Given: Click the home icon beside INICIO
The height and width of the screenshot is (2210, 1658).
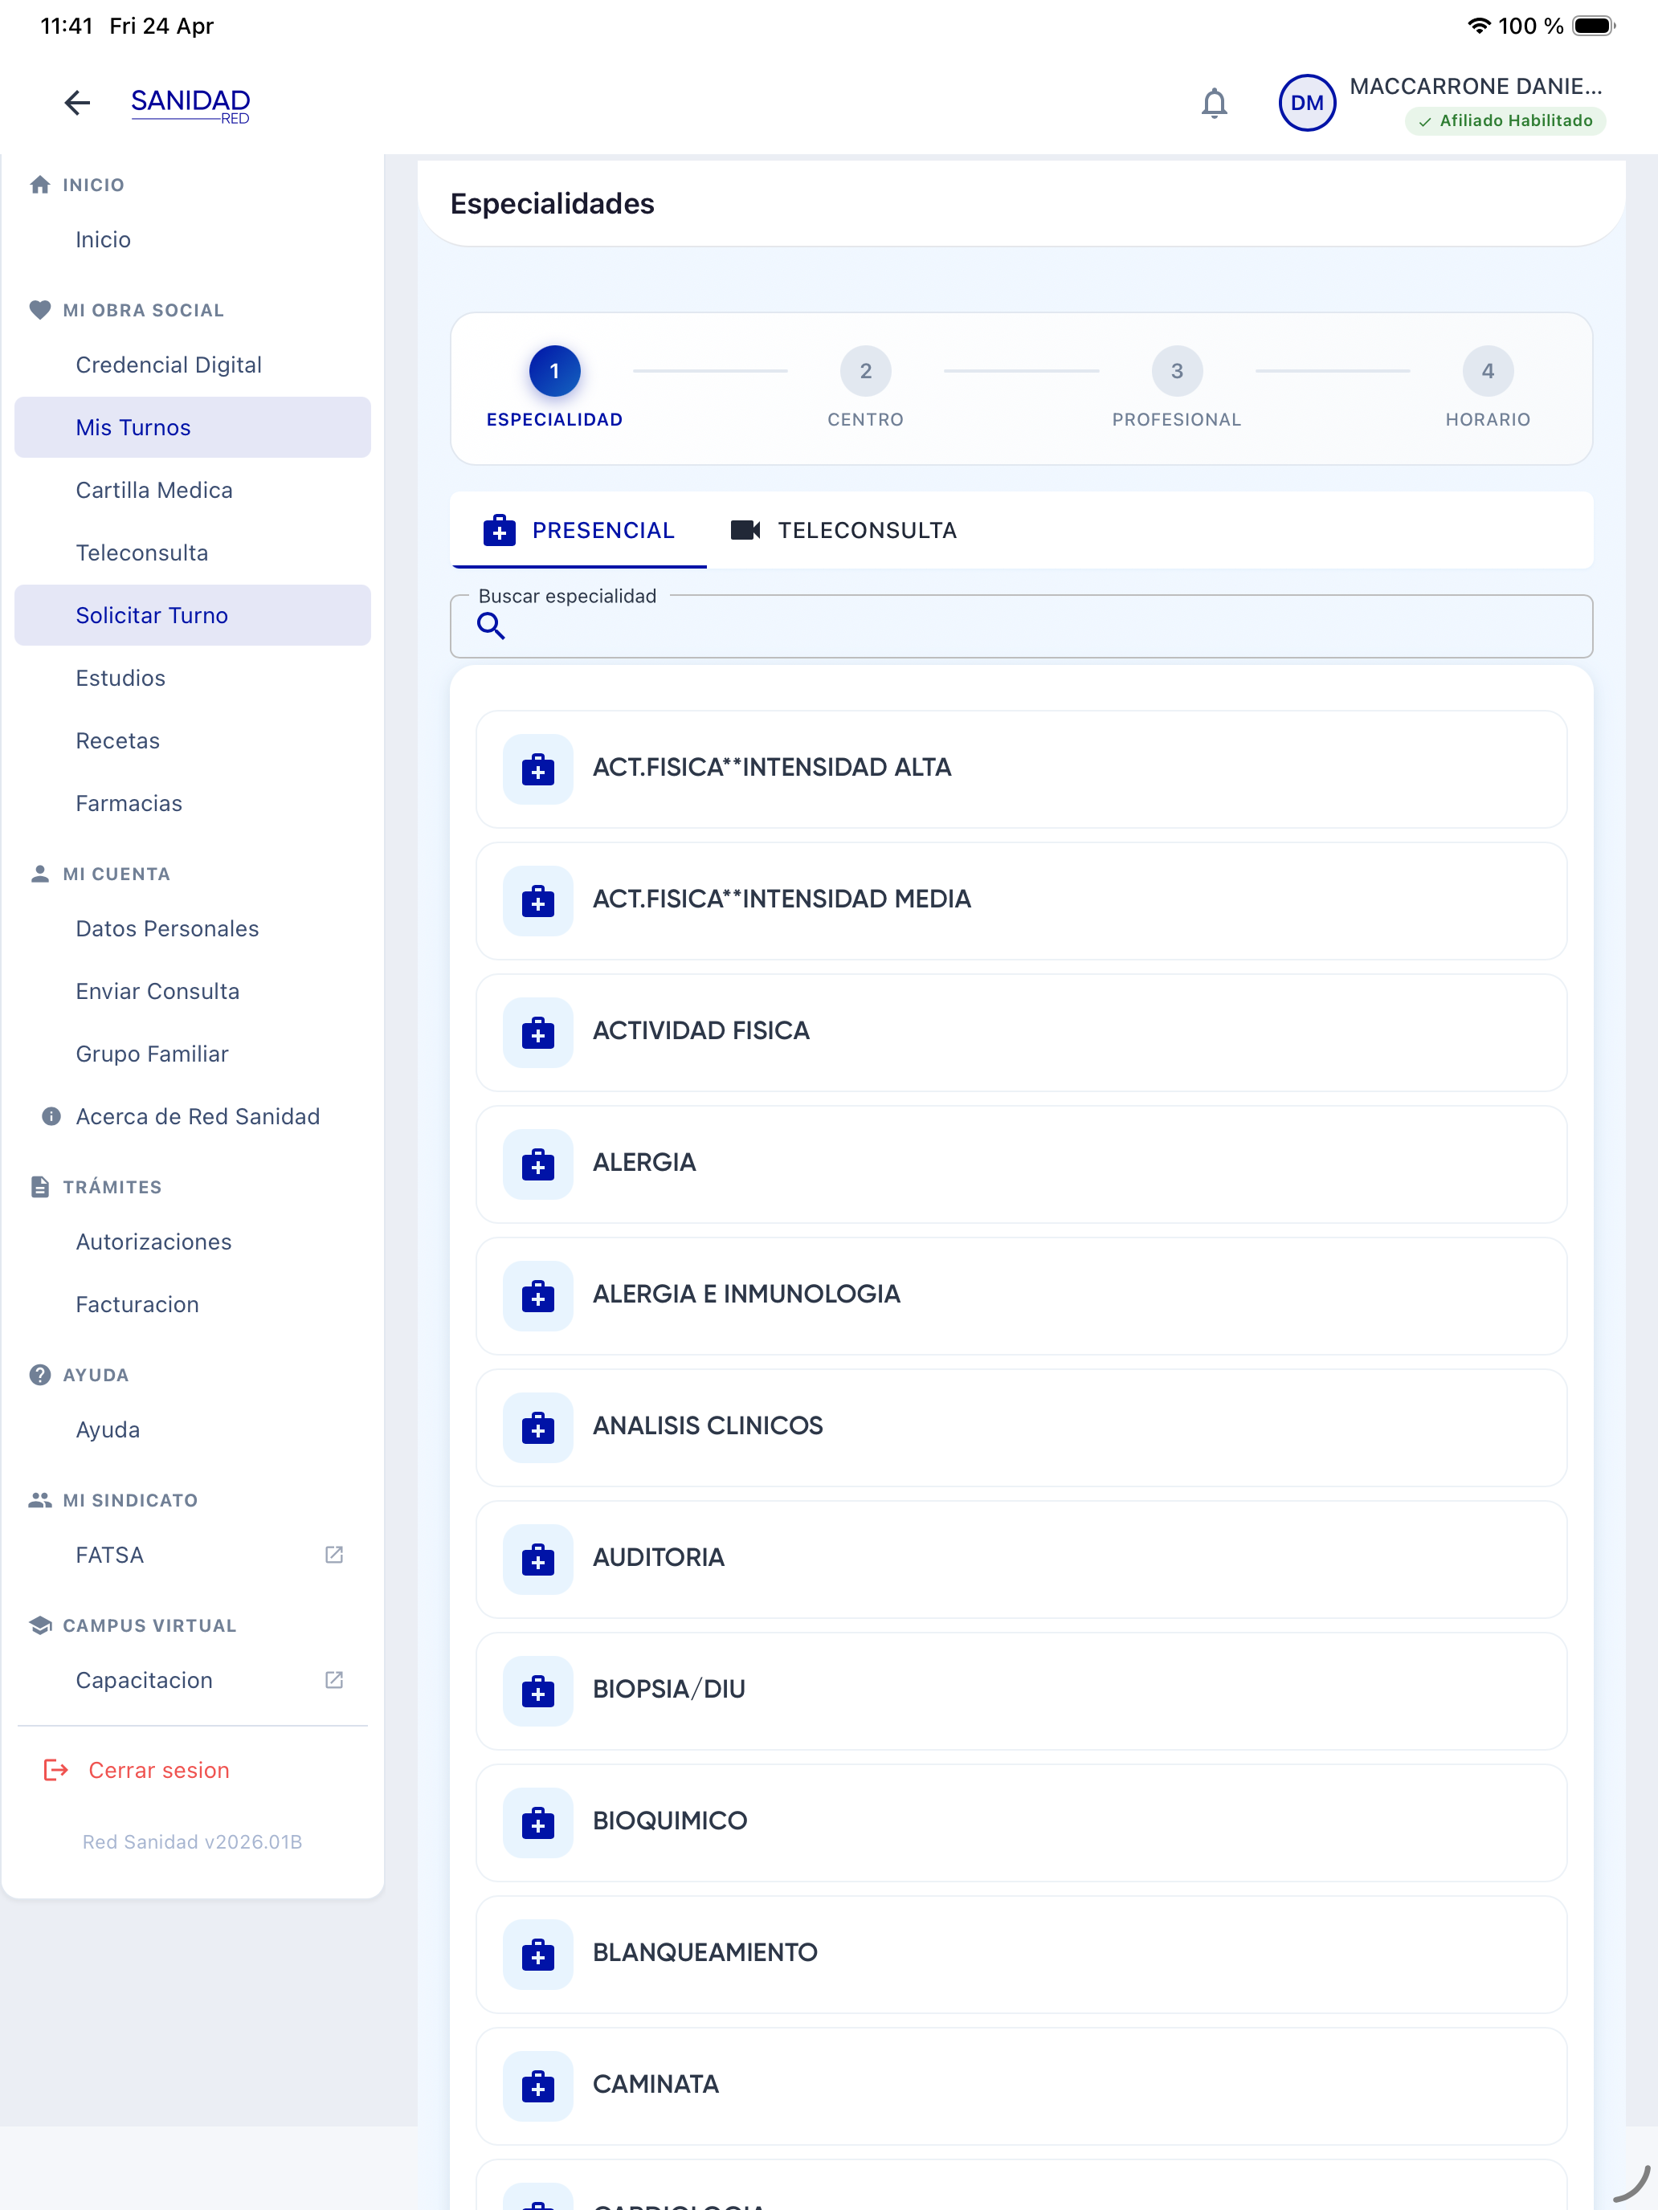Looking at the screenshot, I should click(40, 185).
